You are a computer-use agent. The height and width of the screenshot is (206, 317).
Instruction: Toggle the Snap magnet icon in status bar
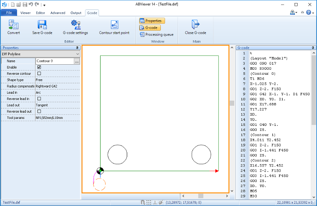point(143,202)
